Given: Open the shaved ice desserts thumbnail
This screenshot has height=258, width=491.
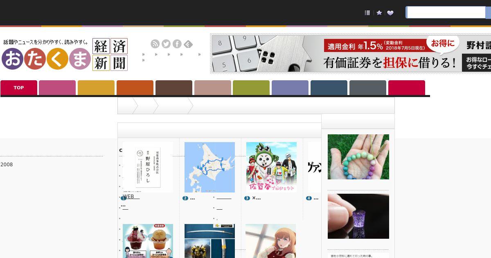Looking at the screenshot, I should pos(148,241).
